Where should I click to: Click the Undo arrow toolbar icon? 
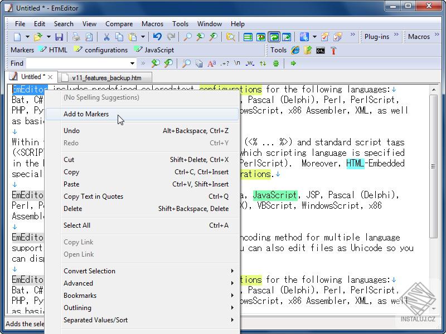157,37
